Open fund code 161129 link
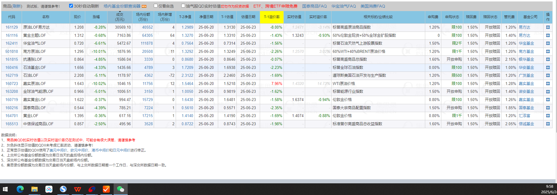Image resolution: width=557 pixels, height=195 pixels. point(12,27)
